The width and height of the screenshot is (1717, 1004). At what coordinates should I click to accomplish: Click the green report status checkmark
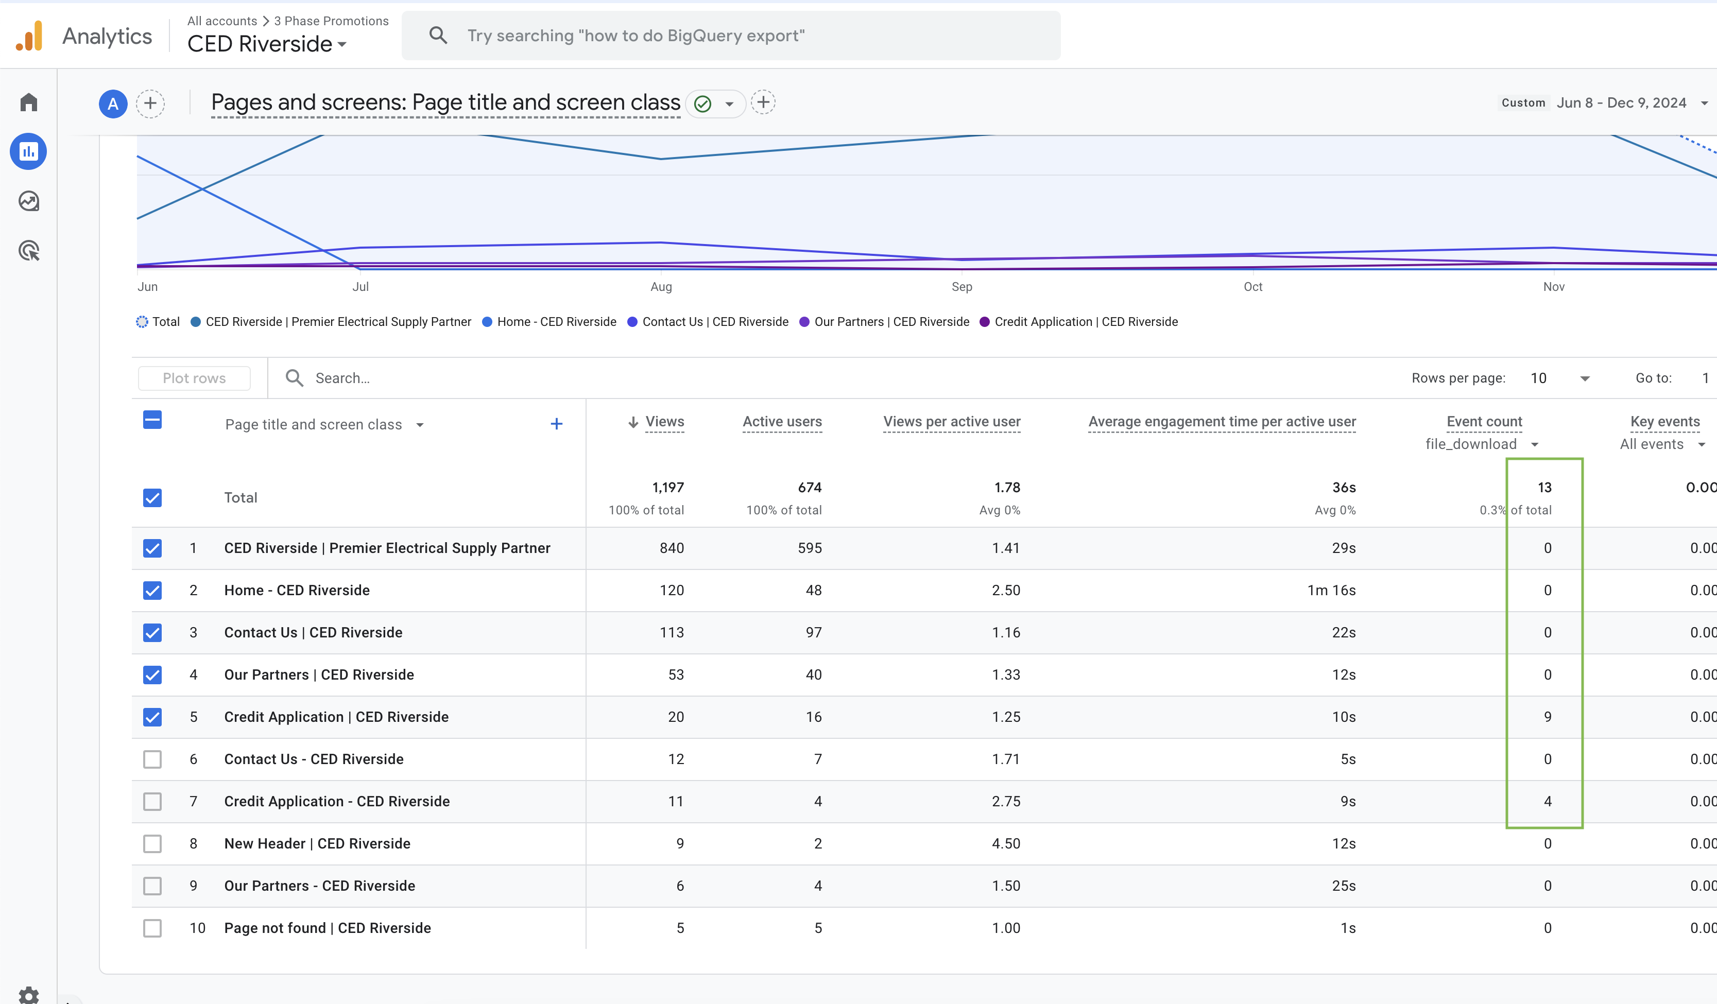(702, 103)
